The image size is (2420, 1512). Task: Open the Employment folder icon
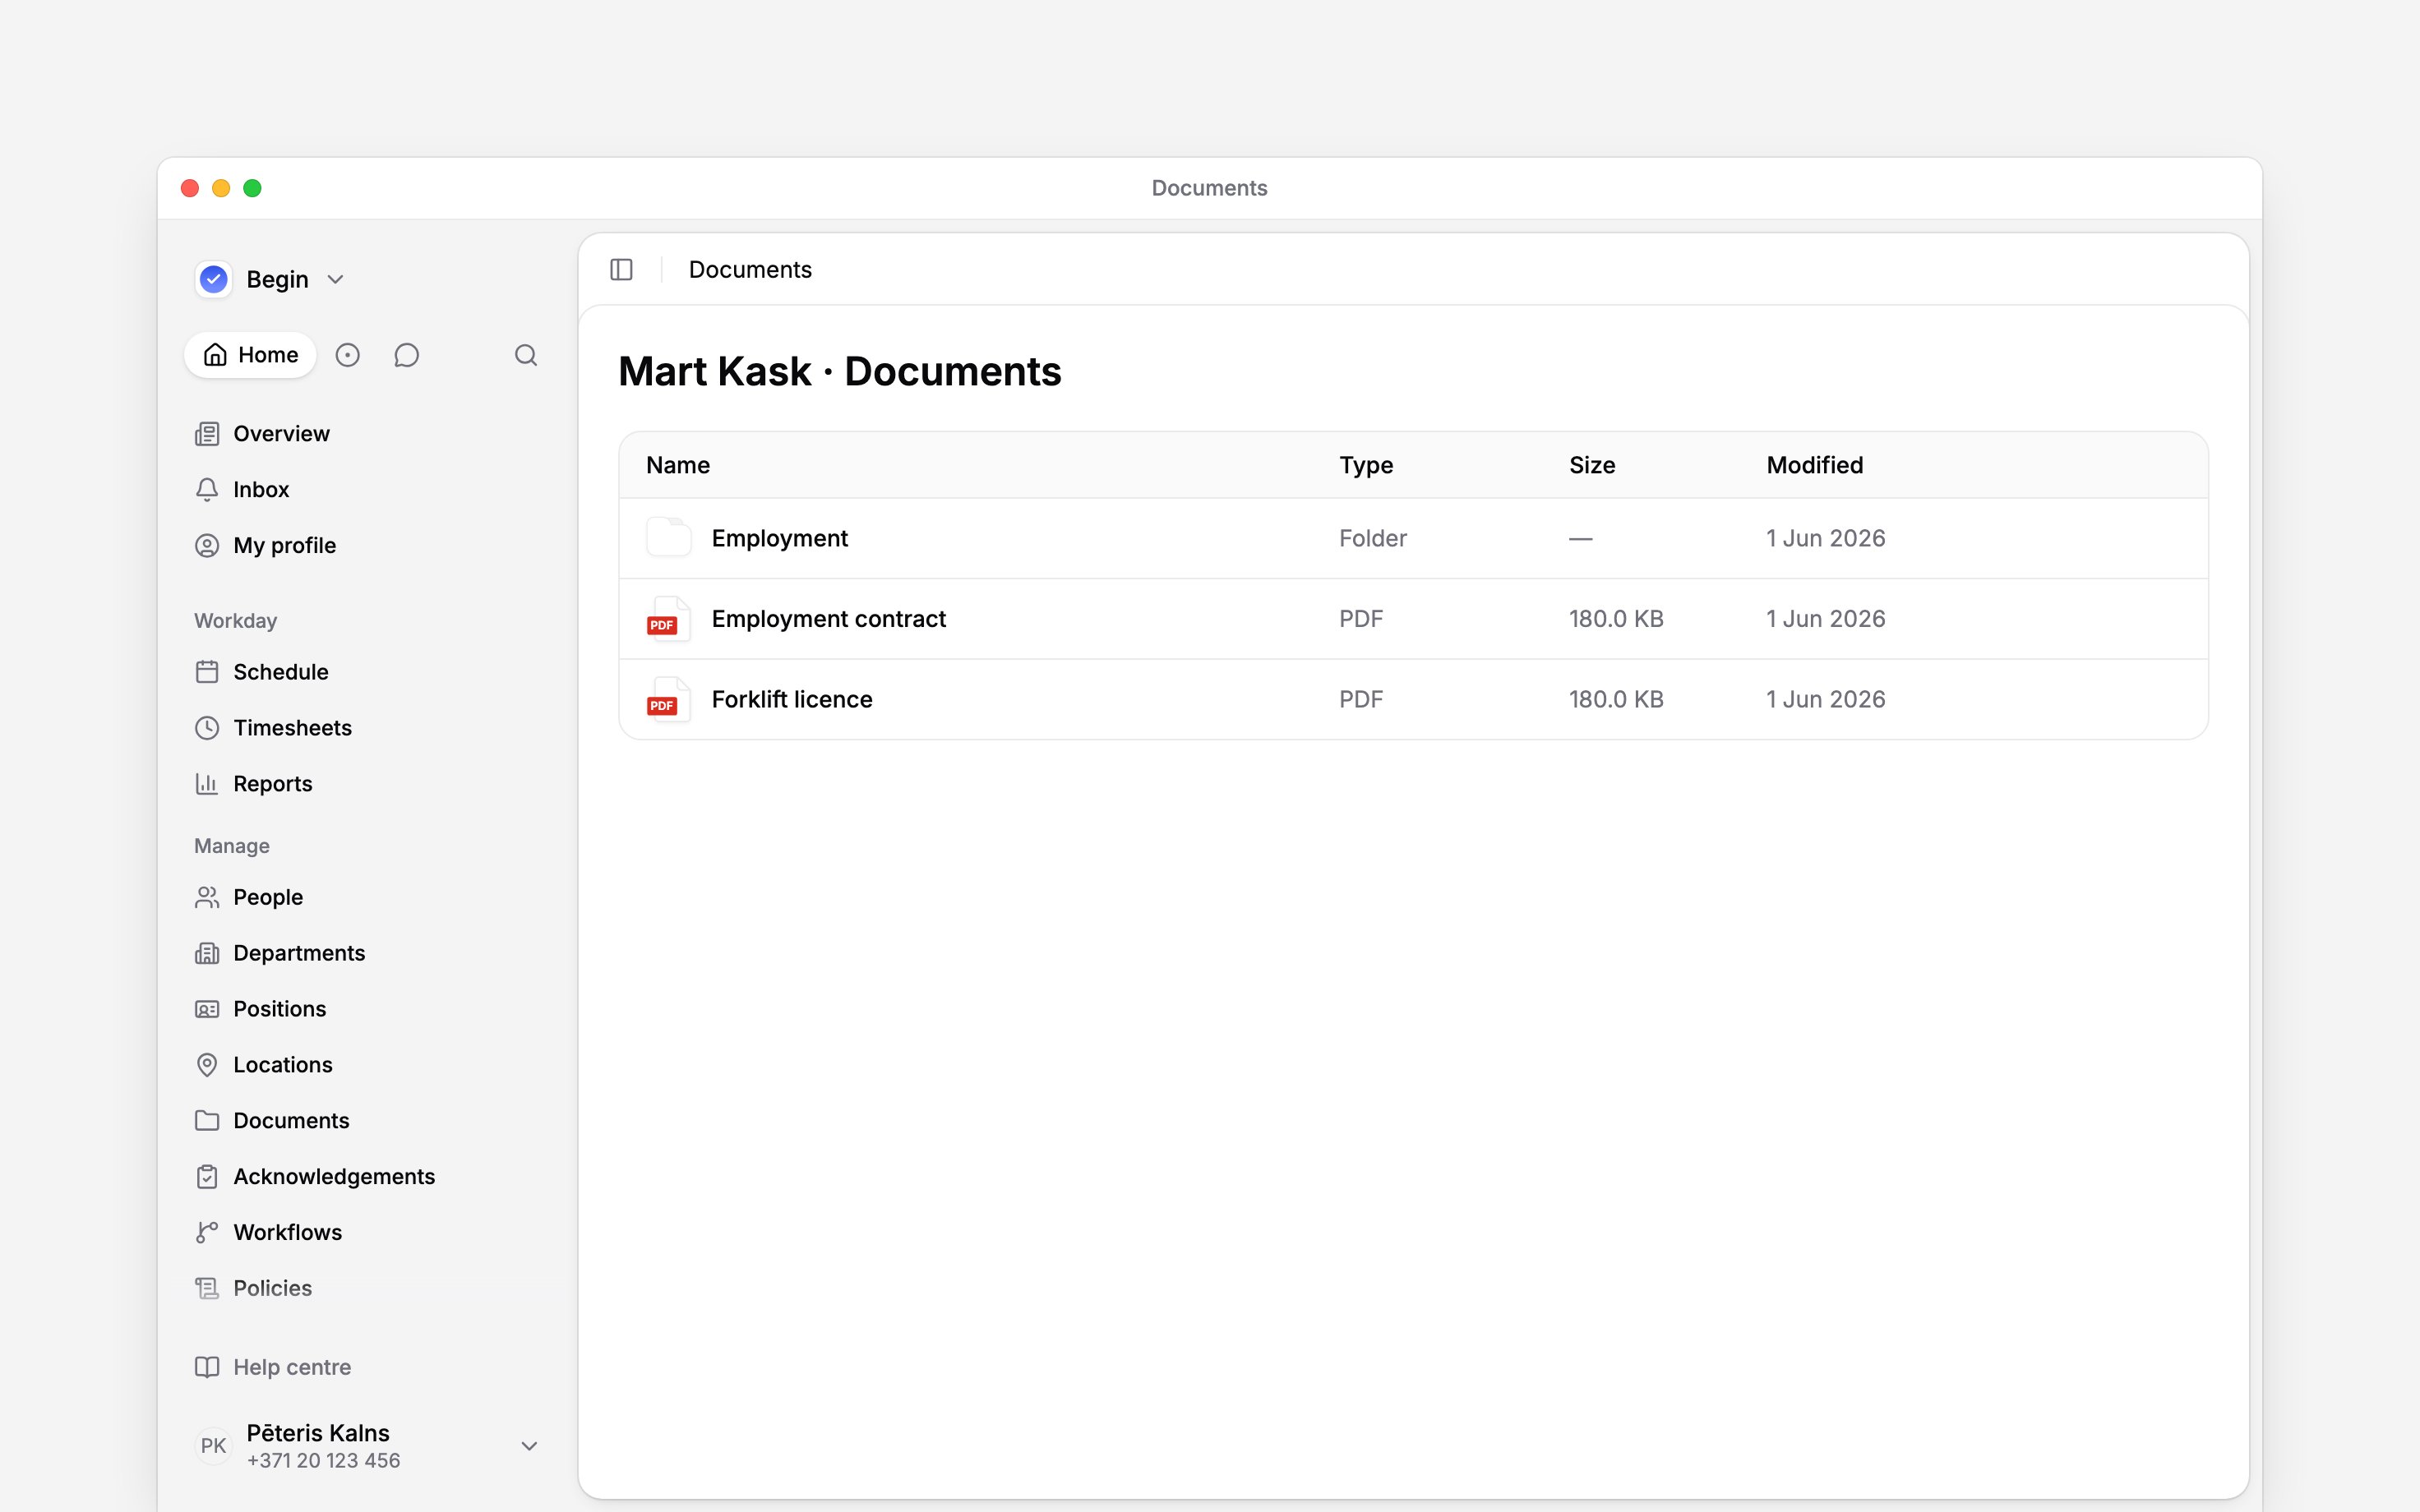click(x=668, y=538)
